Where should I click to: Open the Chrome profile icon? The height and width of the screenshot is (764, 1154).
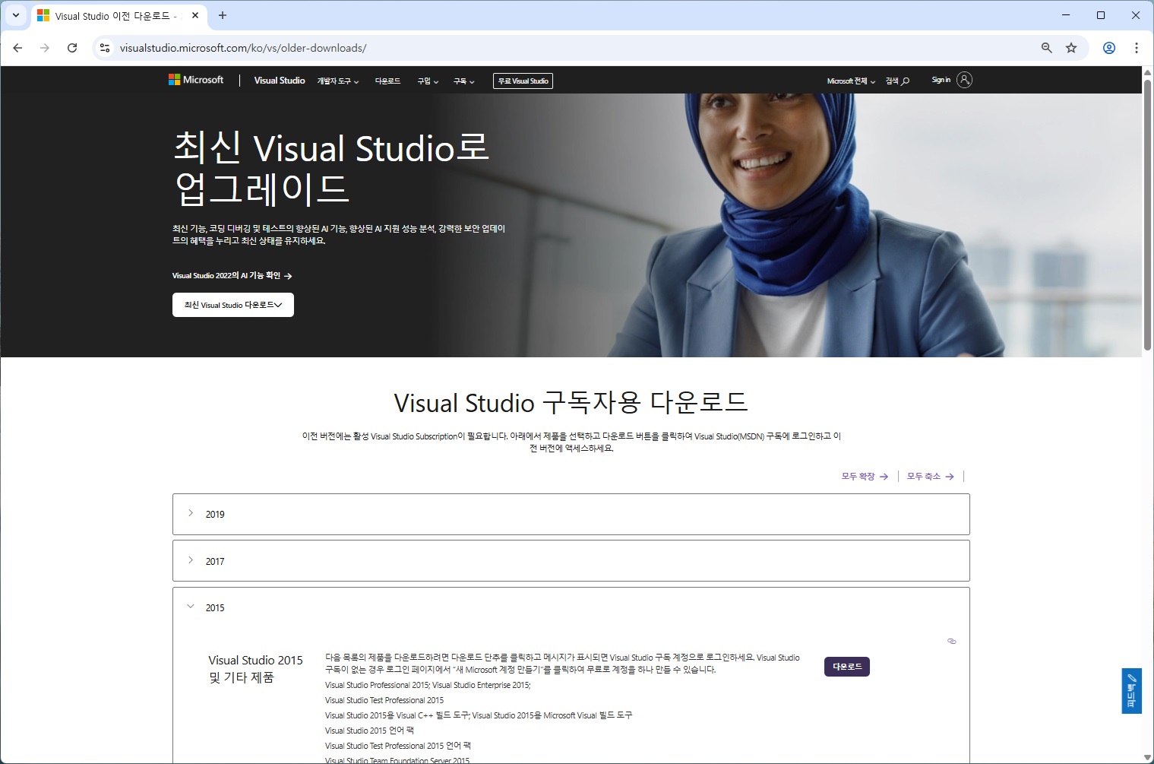(1109, 48)
